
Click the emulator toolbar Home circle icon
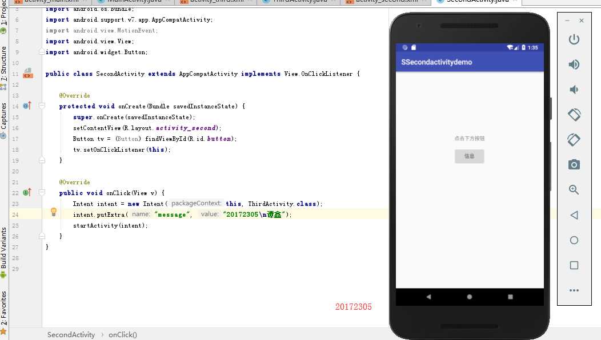pos(574,240)
